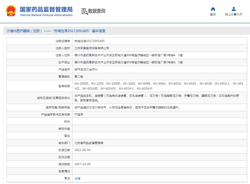Click the 注册人住所 row label
Screen dimensions: 250x184
63,55
